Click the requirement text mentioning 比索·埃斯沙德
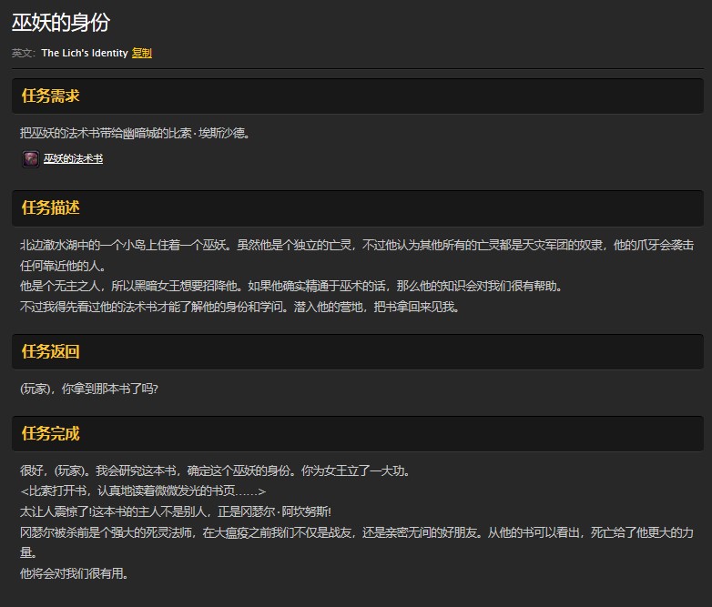712x607 pixels. click(x=134, y=133)
